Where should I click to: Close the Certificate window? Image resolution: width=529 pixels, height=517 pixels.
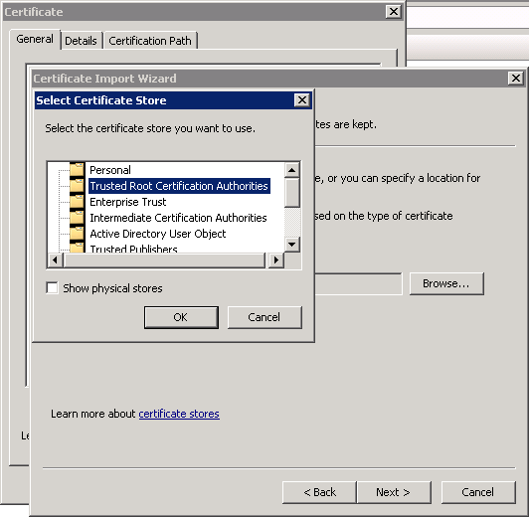tap(394, 12)
